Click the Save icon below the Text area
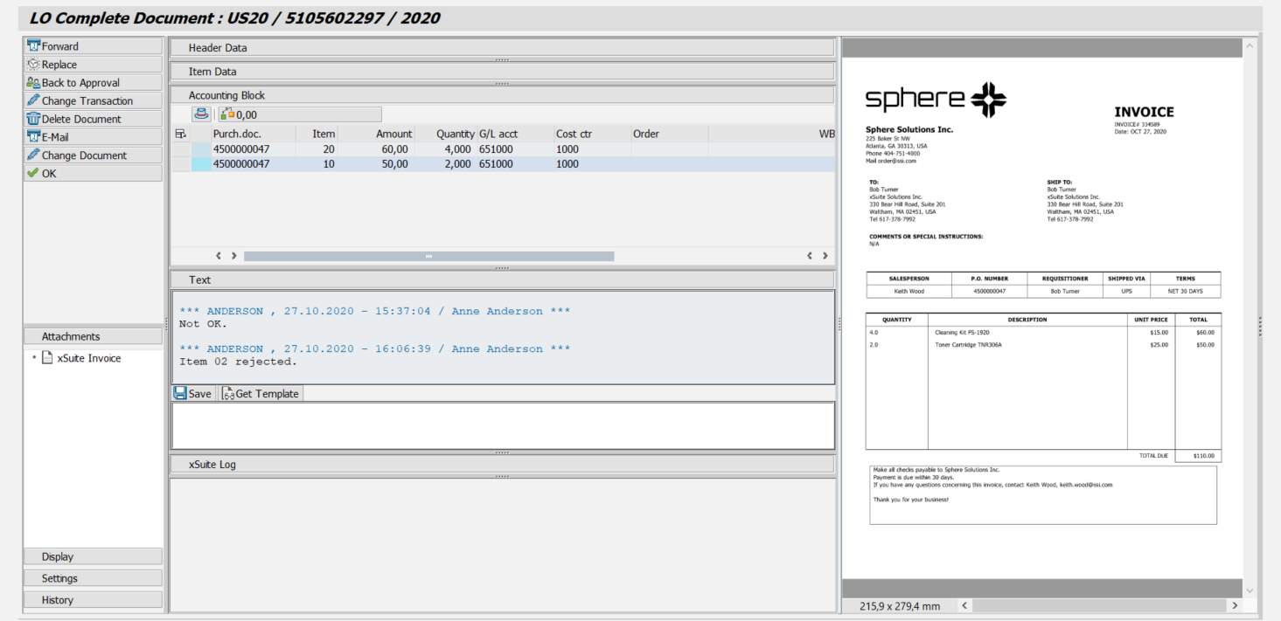The image size is (1281, 621). 180,393
